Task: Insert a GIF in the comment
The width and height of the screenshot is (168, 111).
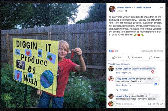Action: click(157, 104)
